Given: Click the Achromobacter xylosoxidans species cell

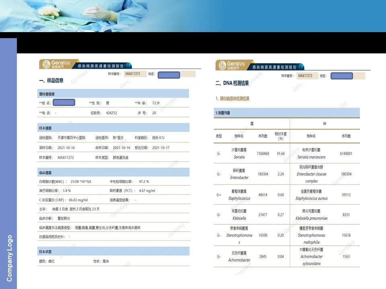Looking at the screenshot, I should [x=311, y=256].
